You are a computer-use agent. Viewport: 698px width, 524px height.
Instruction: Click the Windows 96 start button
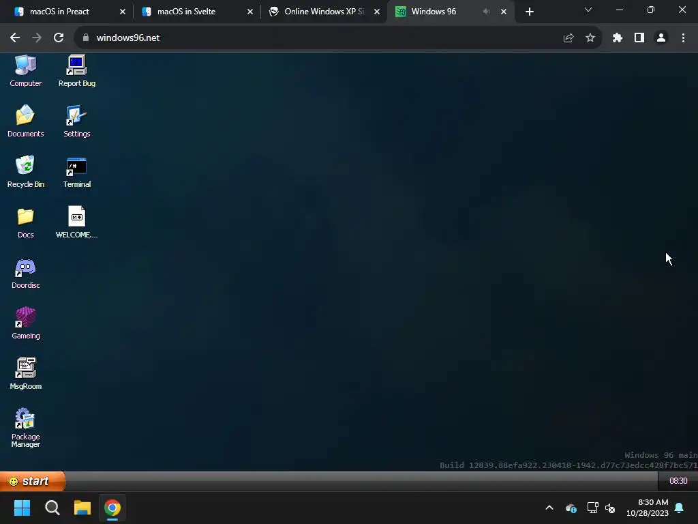(33, 481)
